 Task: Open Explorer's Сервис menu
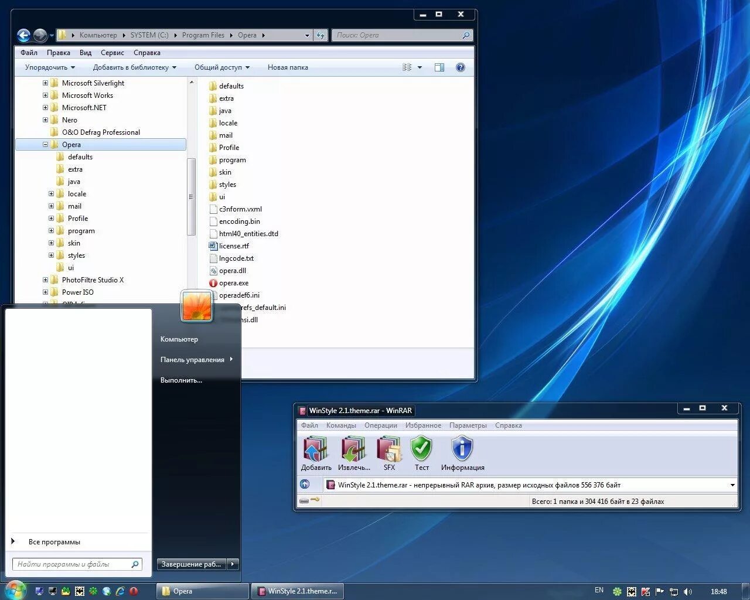[112, 53]
